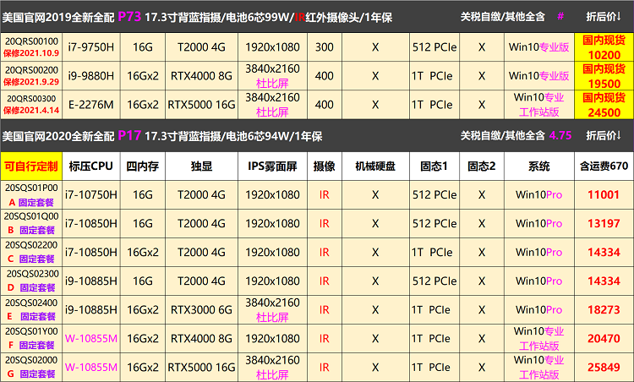Click the 含运费670 column header
The image size is (634, 382).
tap(604, 166)
